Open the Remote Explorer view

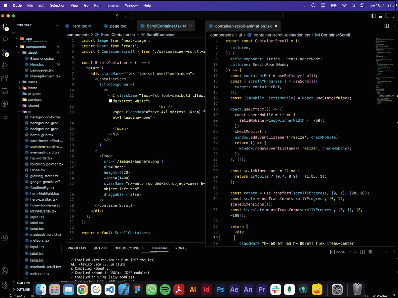tap(5, 91)
